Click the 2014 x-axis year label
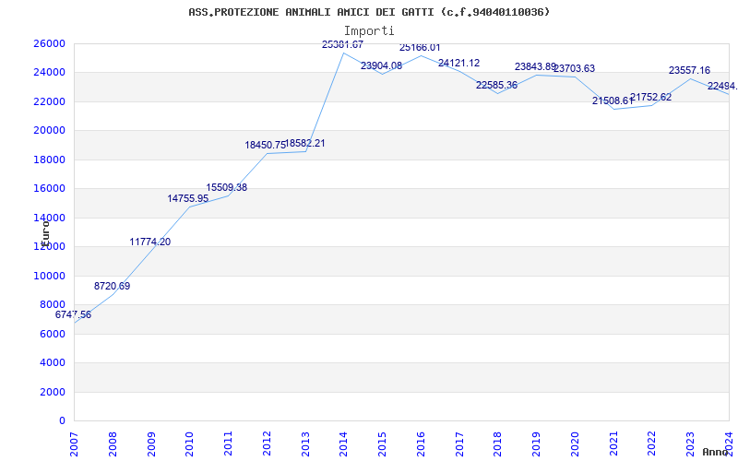 point(343,443)
